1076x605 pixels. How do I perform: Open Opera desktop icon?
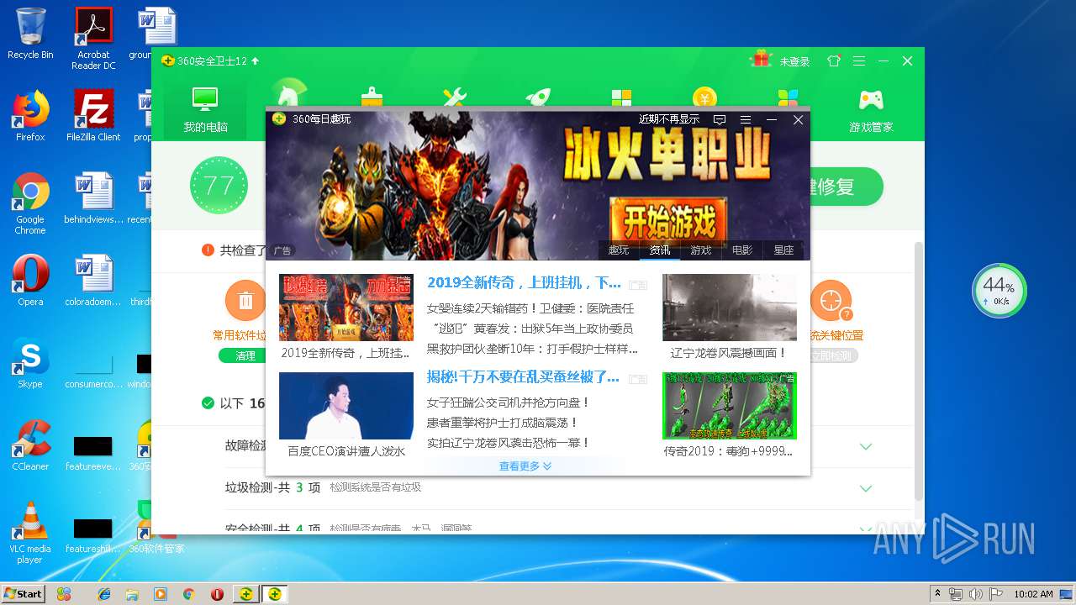coord(30,281)
